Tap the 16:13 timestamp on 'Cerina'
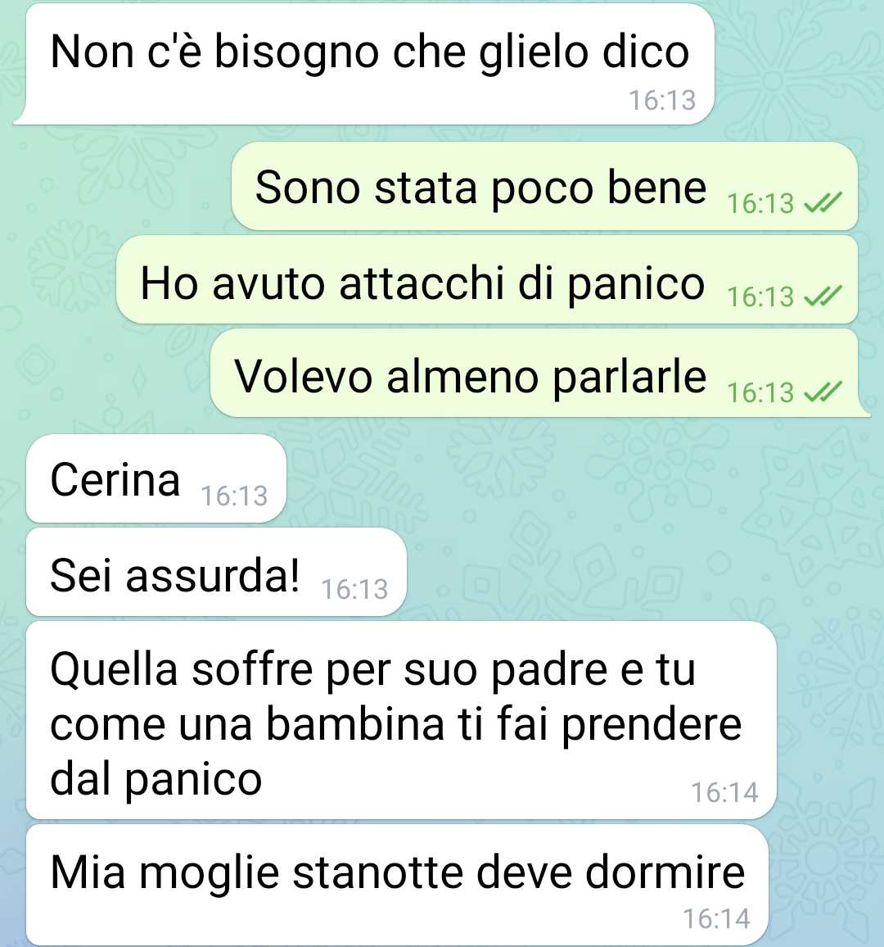Viewport: 884px width, 947px height. (x=234, y=496)
